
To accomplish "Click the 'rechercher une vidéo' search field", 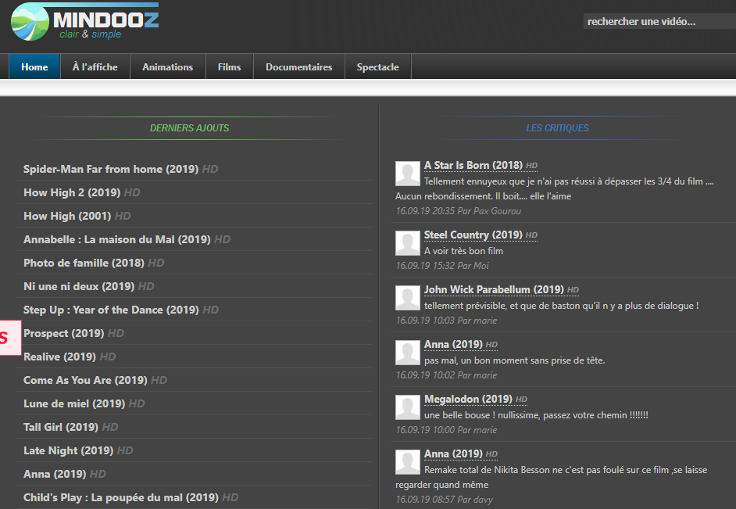I will coord(659,22).
